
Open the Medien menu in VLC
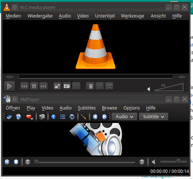click(x=13, y=16)
